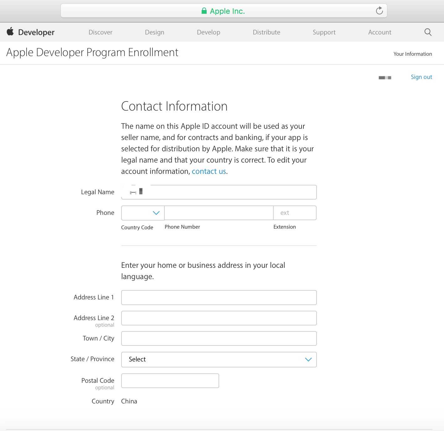
Task: Expand the Country Code dropdown
Action: (143, 213)
